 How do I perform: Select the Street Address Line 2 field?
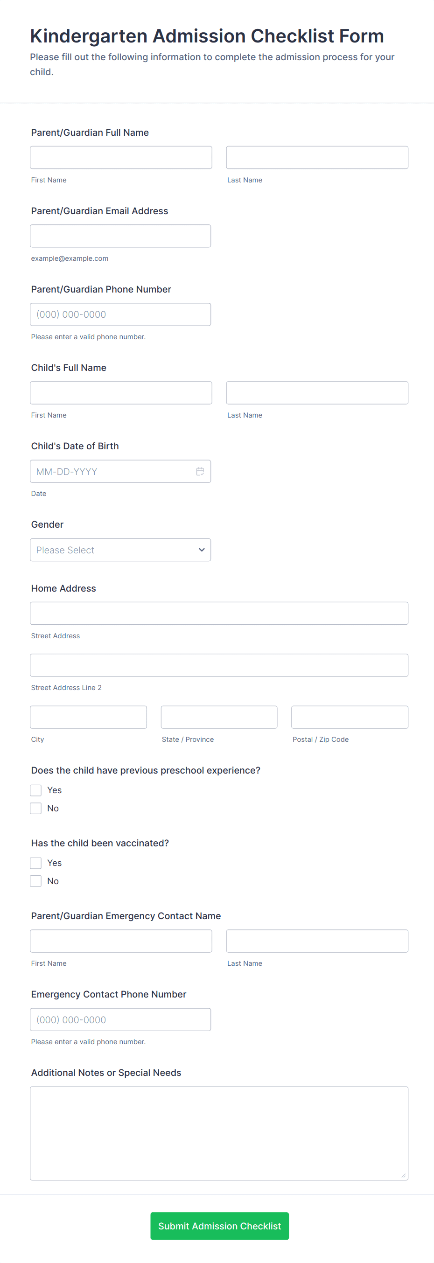tap(219, 665)
